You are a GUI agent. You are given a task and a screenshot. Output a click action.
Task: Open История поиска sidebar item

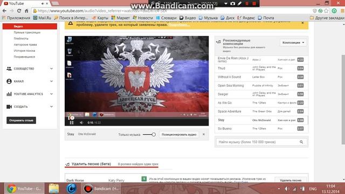point(24,51)
